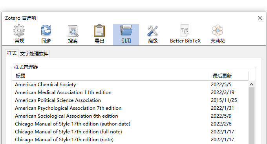Open the 高级 advanced tools icon
The width and height of the screenshot is (267, 144).
pos(153,31)
